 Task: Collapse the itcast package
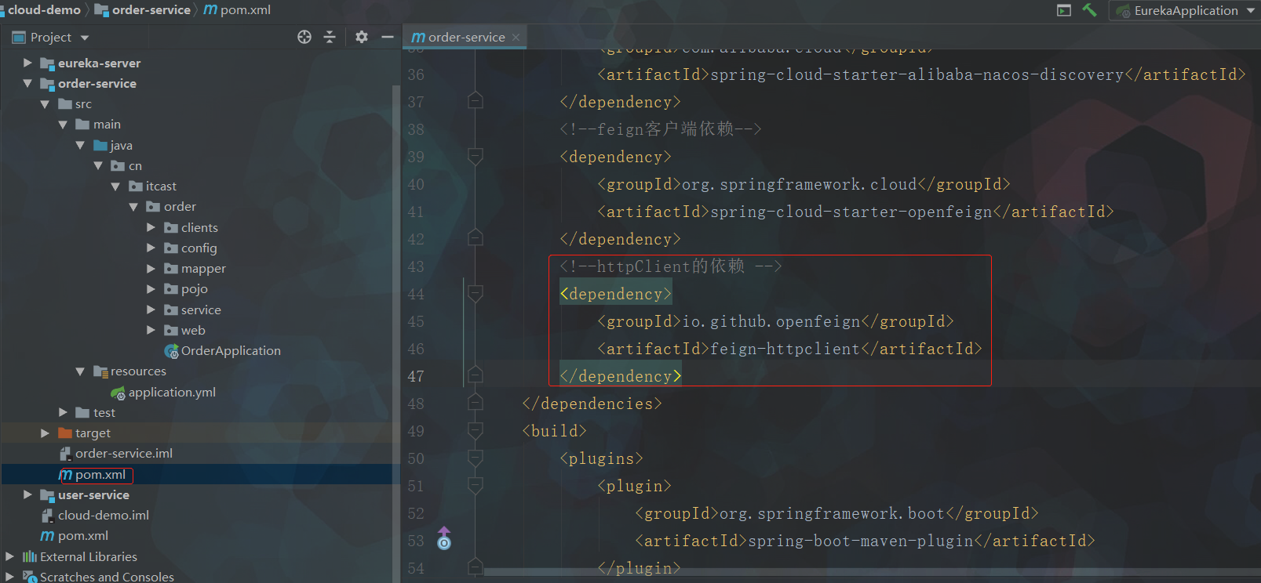(115, 186)
